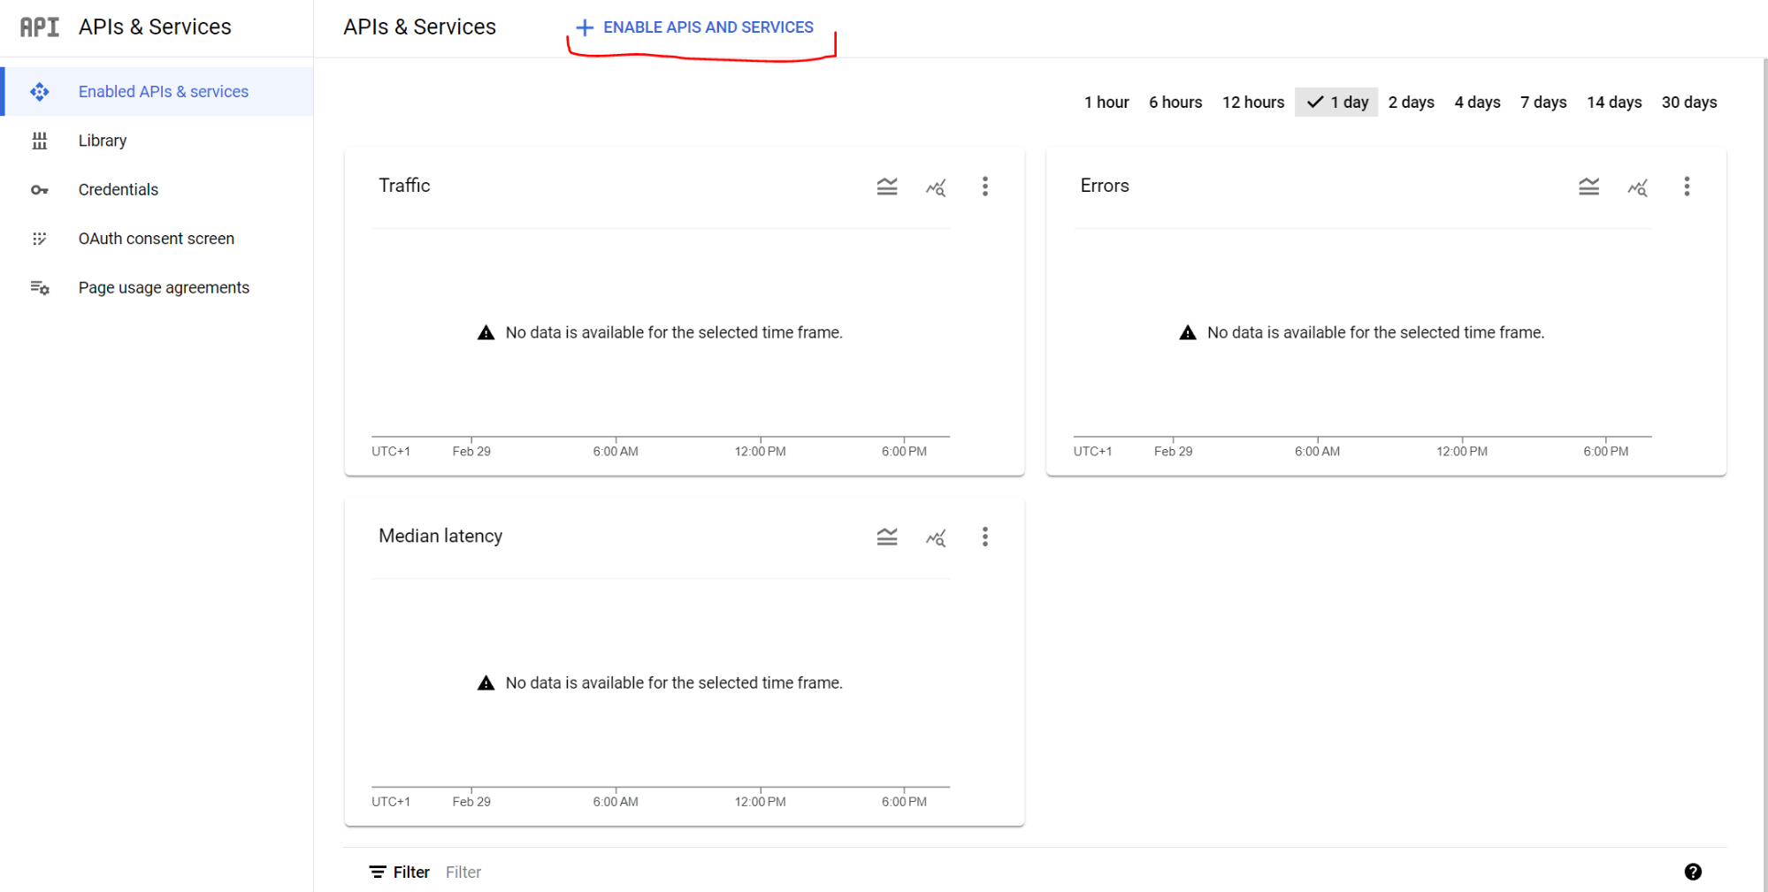Go to Library in the sidebar

point(102,141)
